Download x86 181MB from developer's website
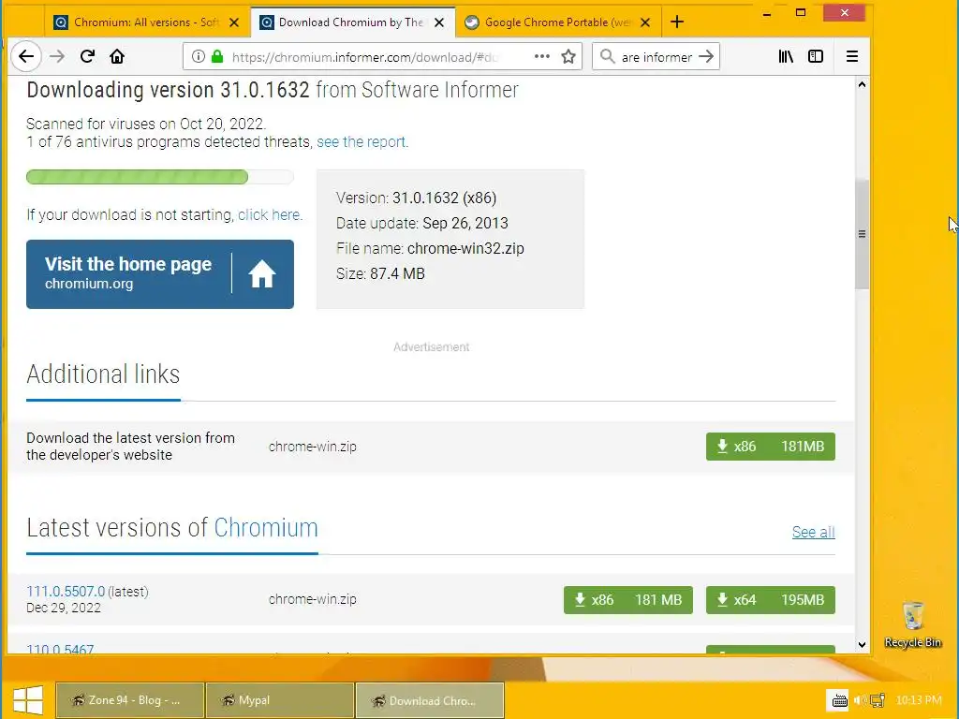This screenshot has width=959, height=719. coord(770,447)
